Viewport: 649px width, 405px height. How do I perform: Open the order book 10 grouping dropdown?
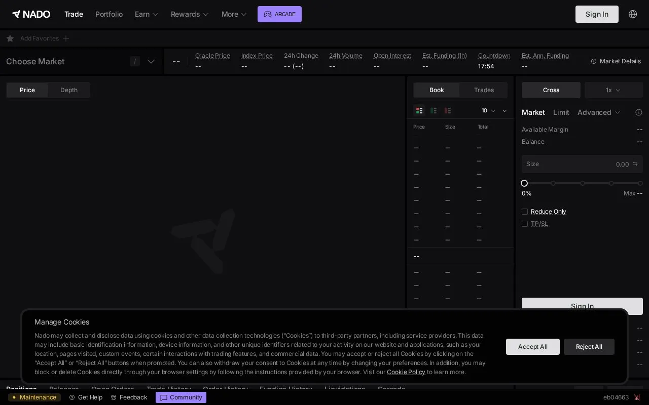click(489, 110)
